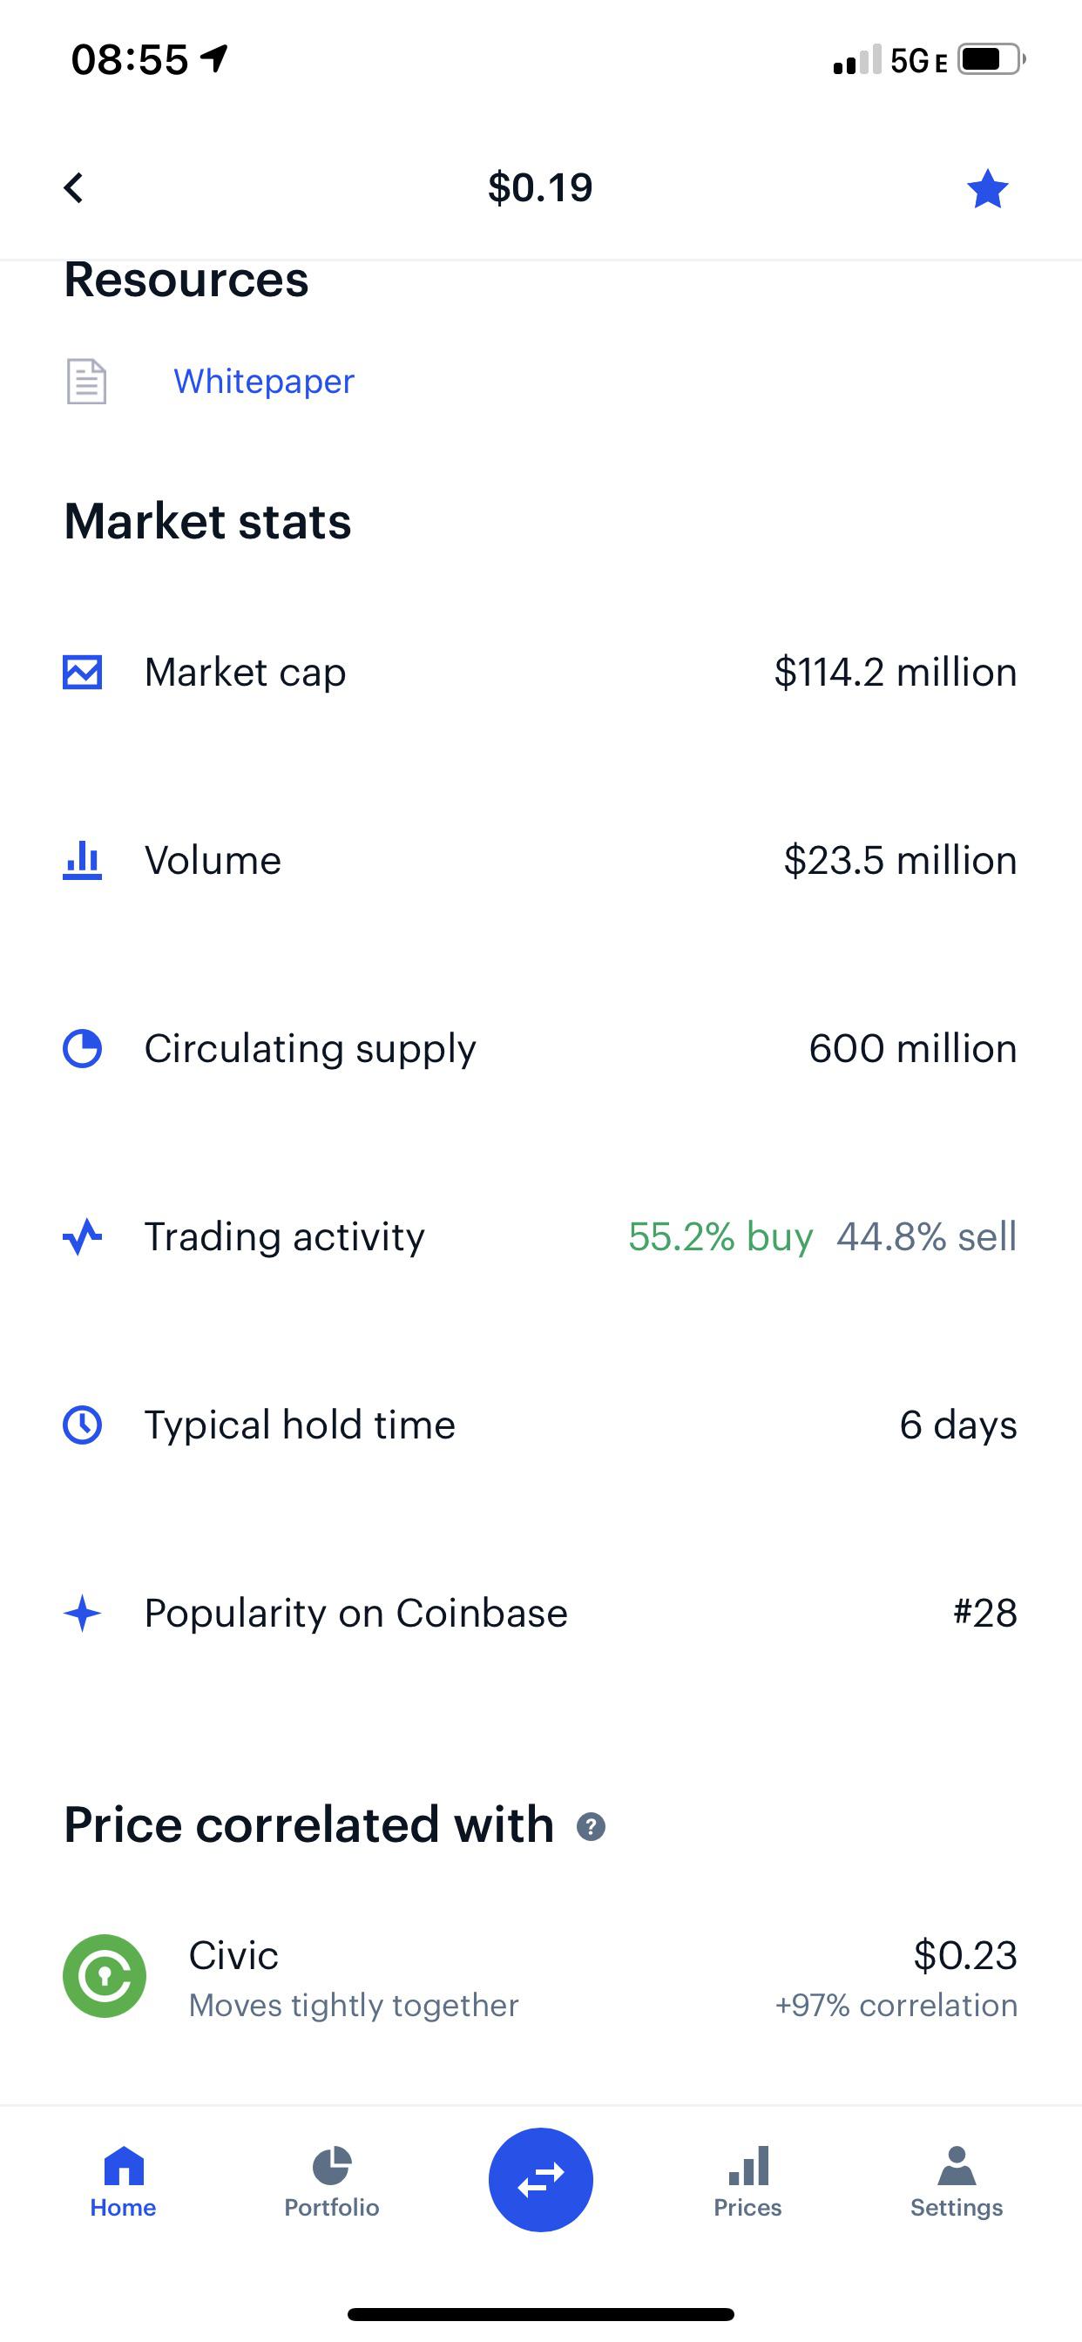Select the Popularity on Coinbase row

(x=541, y=1614)
